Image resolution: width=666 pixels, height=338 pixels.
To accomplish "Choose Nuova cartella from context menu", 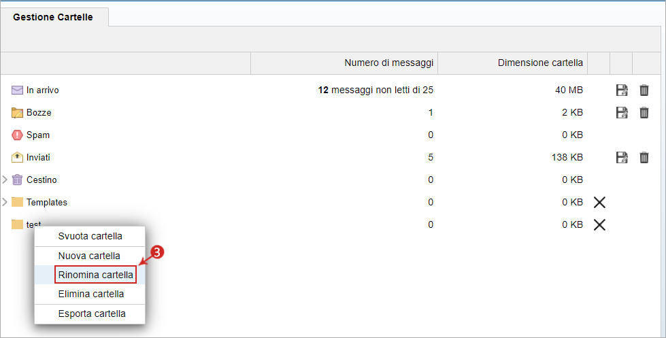I will click(x=90, y=256).
